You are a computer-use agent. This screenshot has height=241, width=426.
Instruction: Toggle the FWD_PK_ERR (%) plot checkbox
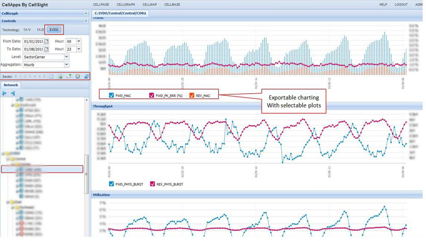click(152, 96)
